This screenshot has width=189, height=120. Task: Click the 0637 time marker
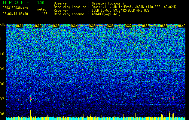[128, 26]
